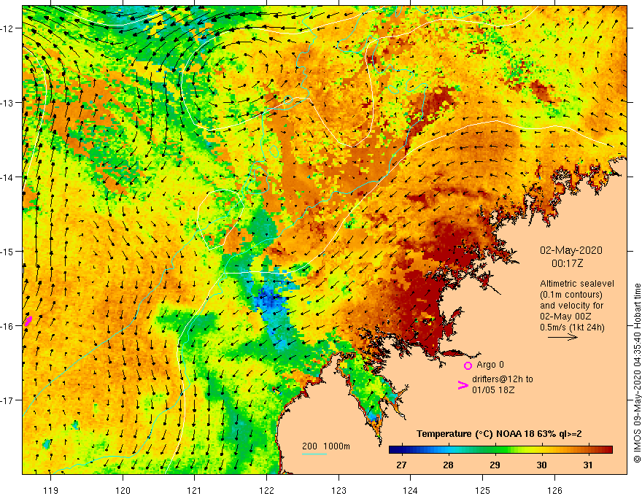Click the longitude label 123
This screenshot has height=496, width=642.
[x=339, y=490]
